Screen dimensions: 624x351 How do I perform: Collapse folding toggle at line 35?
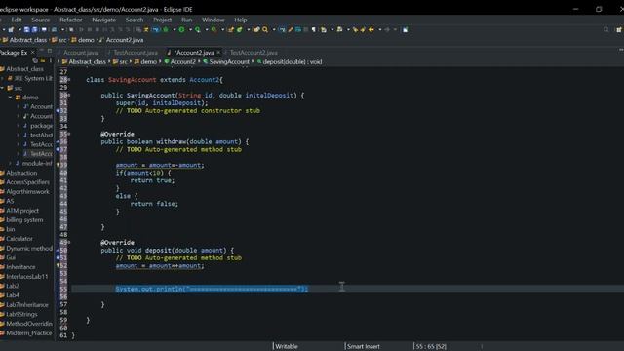(69, 134)
